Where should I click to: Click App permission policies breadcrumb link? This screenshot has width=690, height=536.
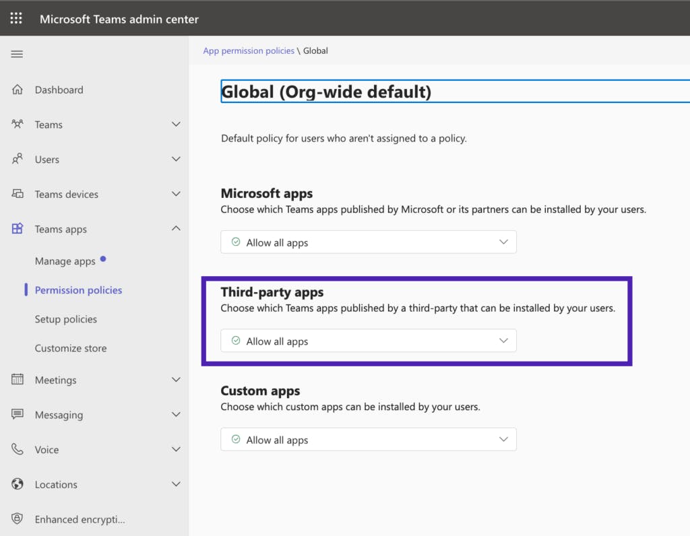coord(249,51)
